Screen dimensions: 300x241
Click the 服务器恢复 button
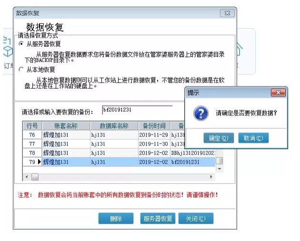pyautogui.click(x=158, y=219)
